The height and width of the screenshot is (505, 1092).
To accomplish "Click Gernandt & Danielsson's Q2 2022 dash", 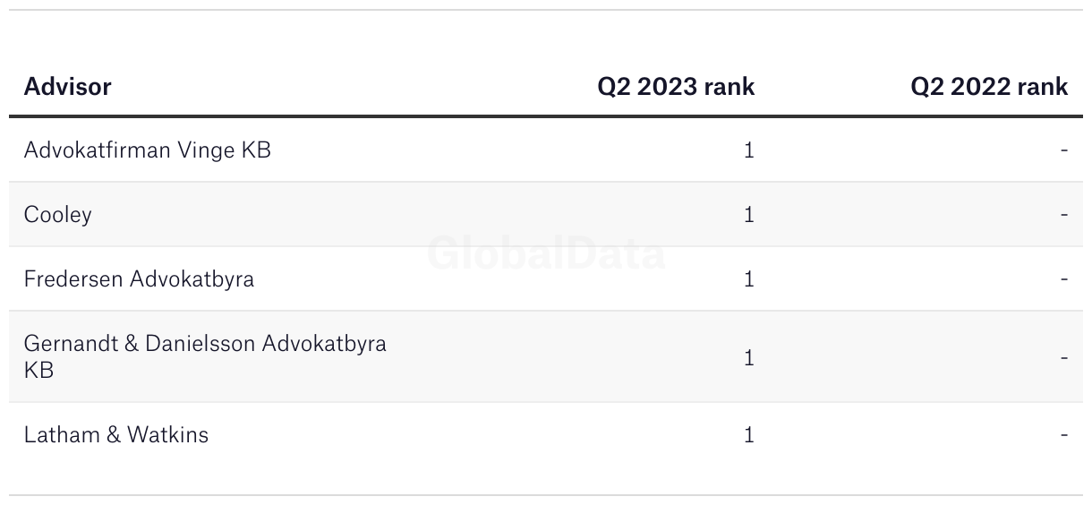I will click(x=1063, y=357).
